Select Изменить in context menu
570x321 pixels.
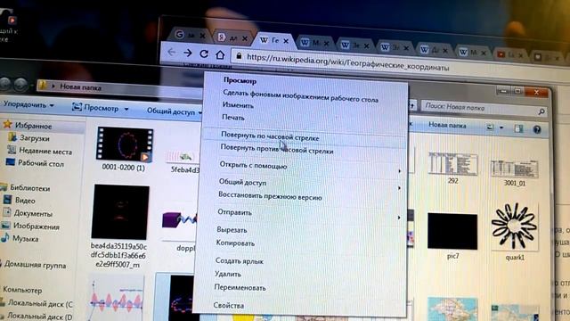(238, 105)
